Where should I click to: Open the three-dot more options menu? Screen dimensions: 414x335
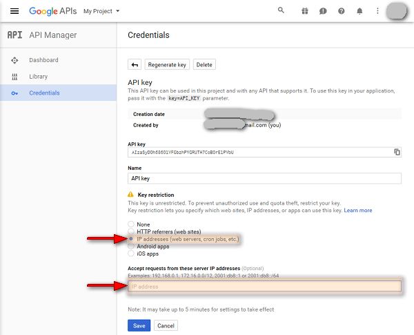coord(377,11)
